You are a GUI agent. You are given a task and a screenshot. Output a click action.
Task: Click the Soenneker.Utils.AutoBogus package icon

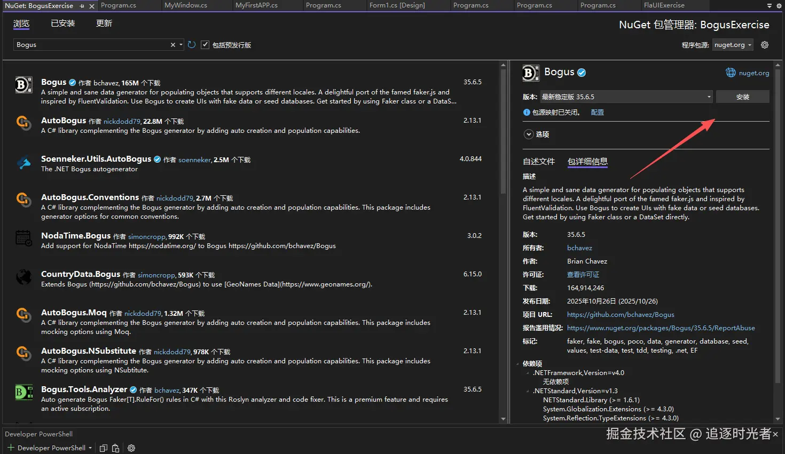point(23,162)
